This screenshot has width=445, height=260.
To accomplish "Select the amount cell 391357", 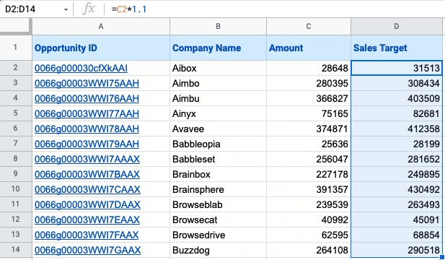I will tap(309, 189).
